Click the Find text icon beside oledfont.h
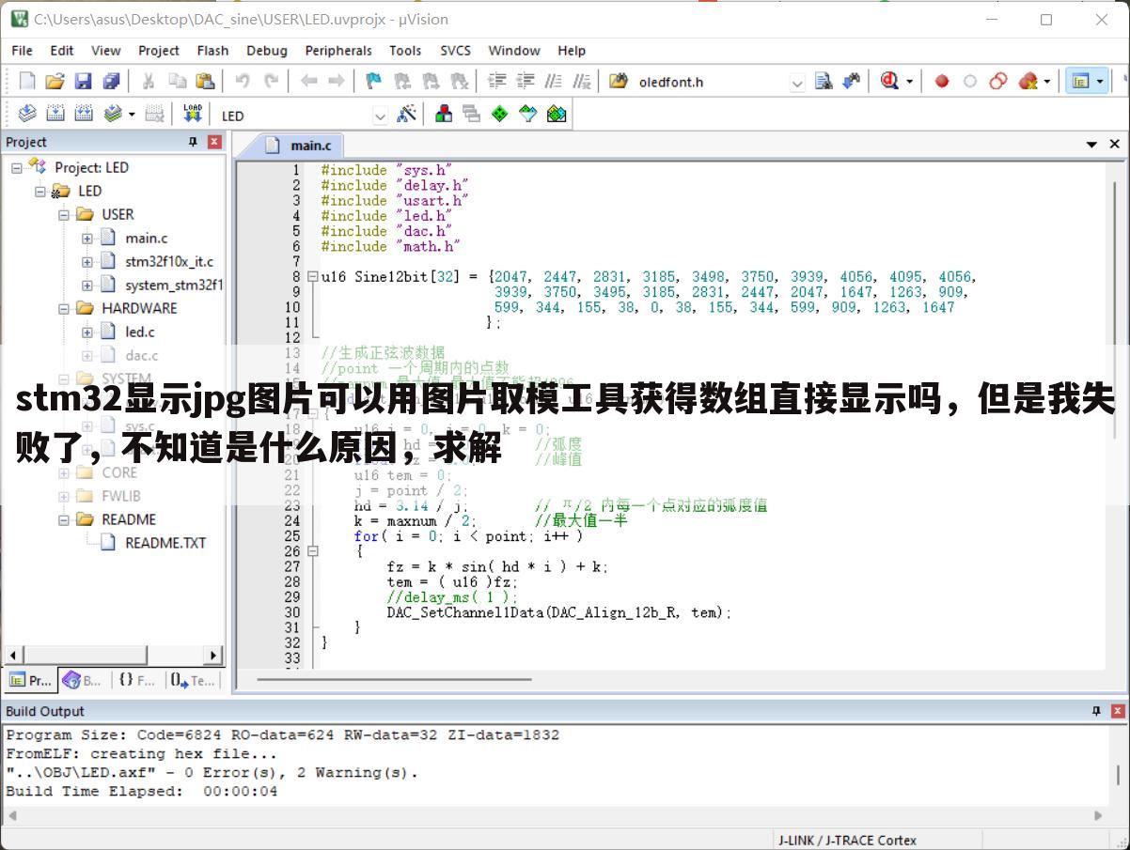The height and width of the screenshot is (850, 1130). pos(824,82)
